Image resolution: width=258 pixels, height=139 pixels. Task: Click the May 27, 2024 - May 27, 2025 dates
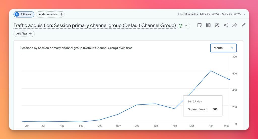[220, 14]
